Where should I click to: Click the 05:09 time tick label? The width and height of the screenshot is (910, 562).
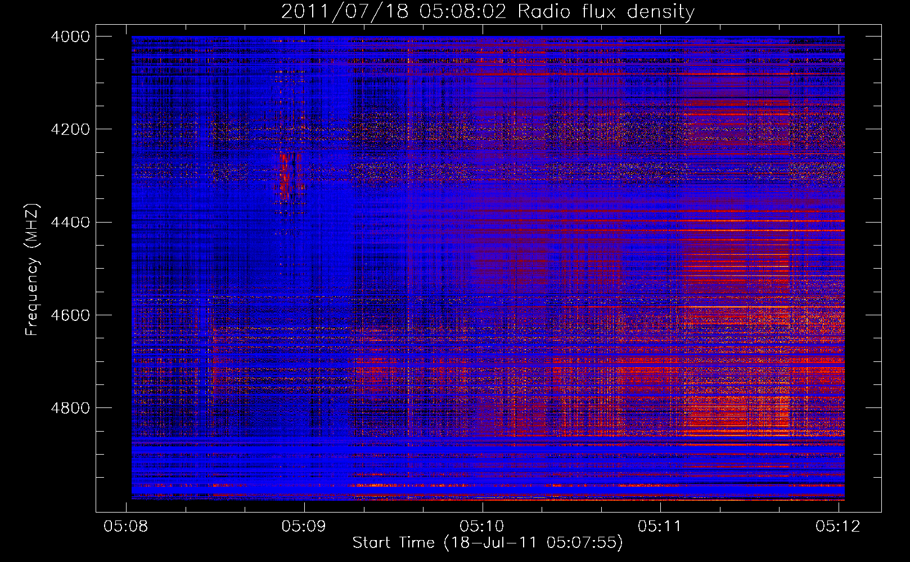pos(304,526)
